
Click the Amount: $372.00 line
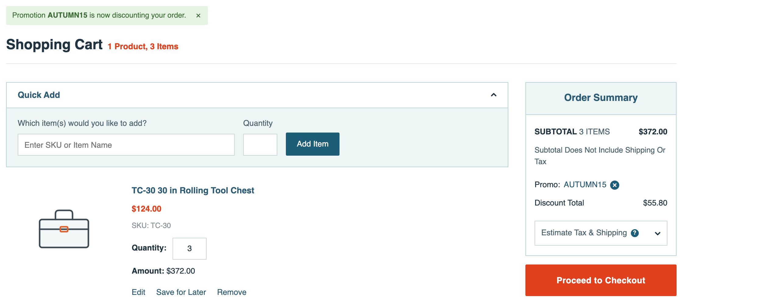coord(163,271)
